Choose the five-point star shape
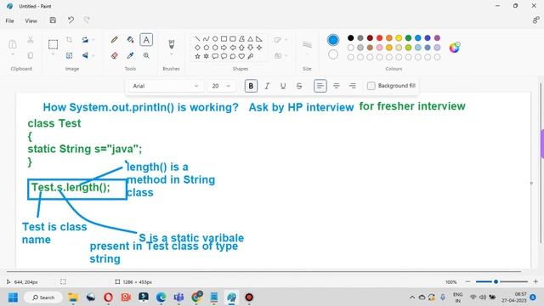 coord(197,56)
